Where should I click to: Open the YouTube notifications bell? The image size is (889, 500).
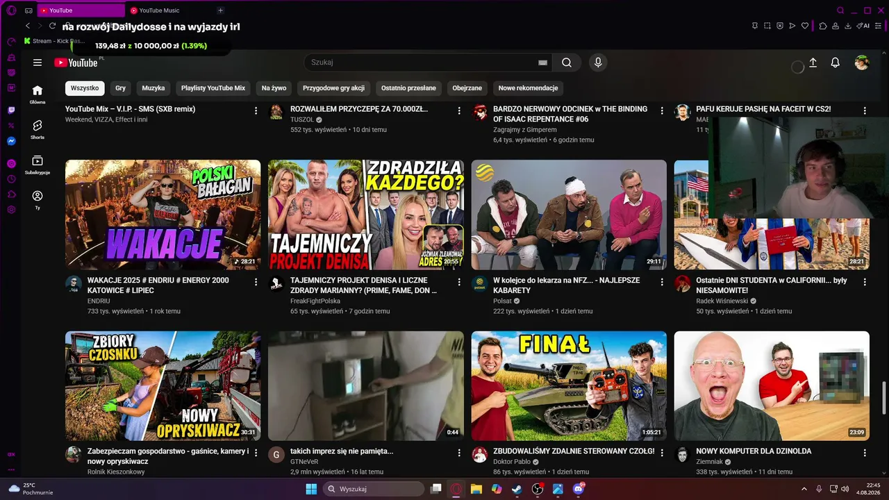836,62
